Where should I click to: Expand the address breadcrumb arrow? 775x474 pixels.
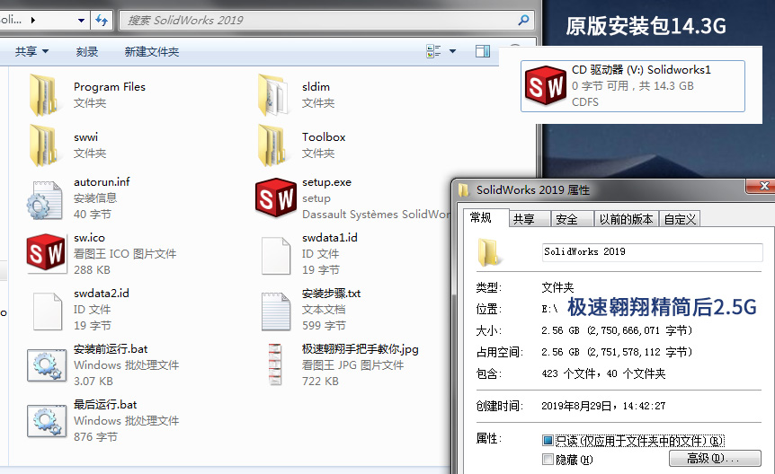33,21
